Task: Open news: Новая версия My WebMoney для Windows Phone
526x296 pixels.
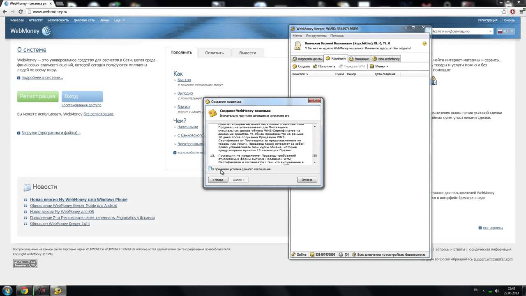Action: point(78,199)
